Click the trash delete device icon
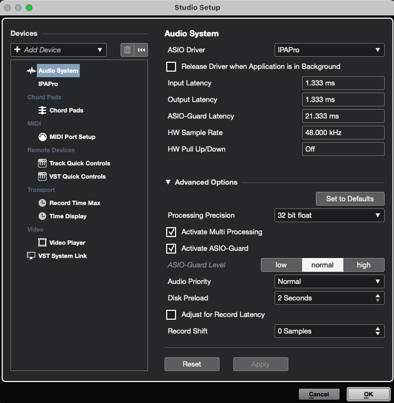Viewport: 394px width, 403px height. [127, 50]
